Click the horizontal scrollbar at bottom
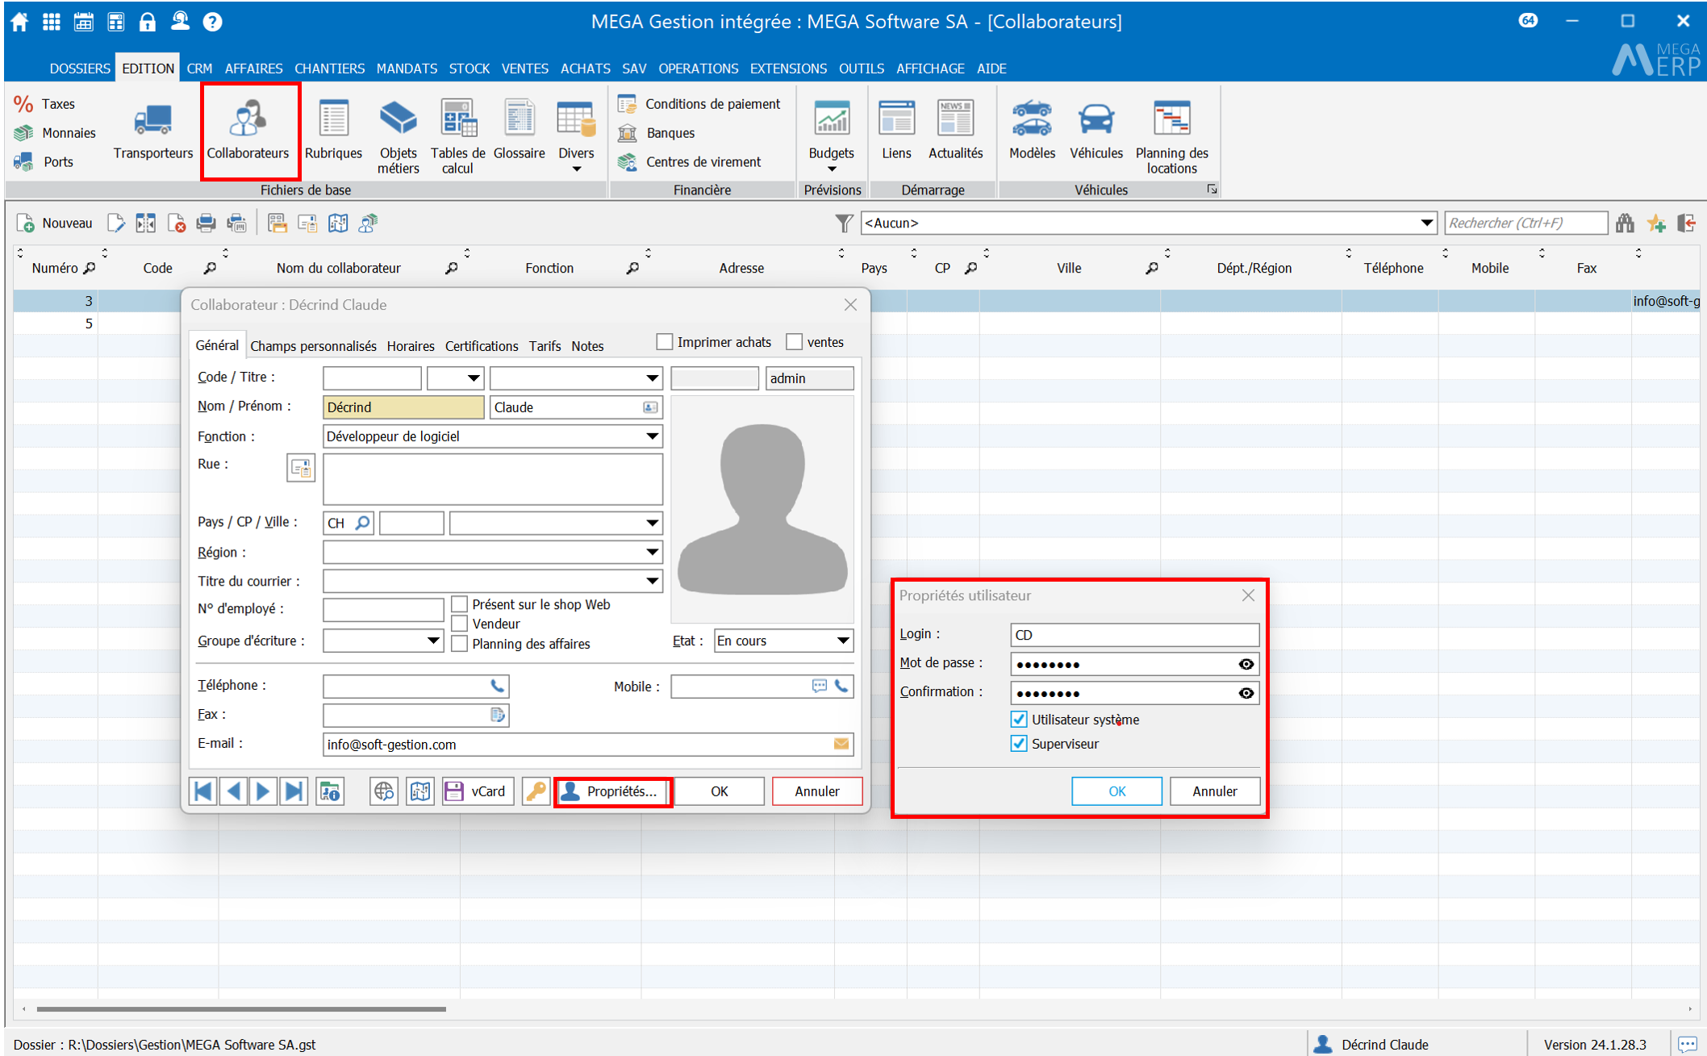The height and width of the screenshot is (1056, 1707). coord(242,1008)
